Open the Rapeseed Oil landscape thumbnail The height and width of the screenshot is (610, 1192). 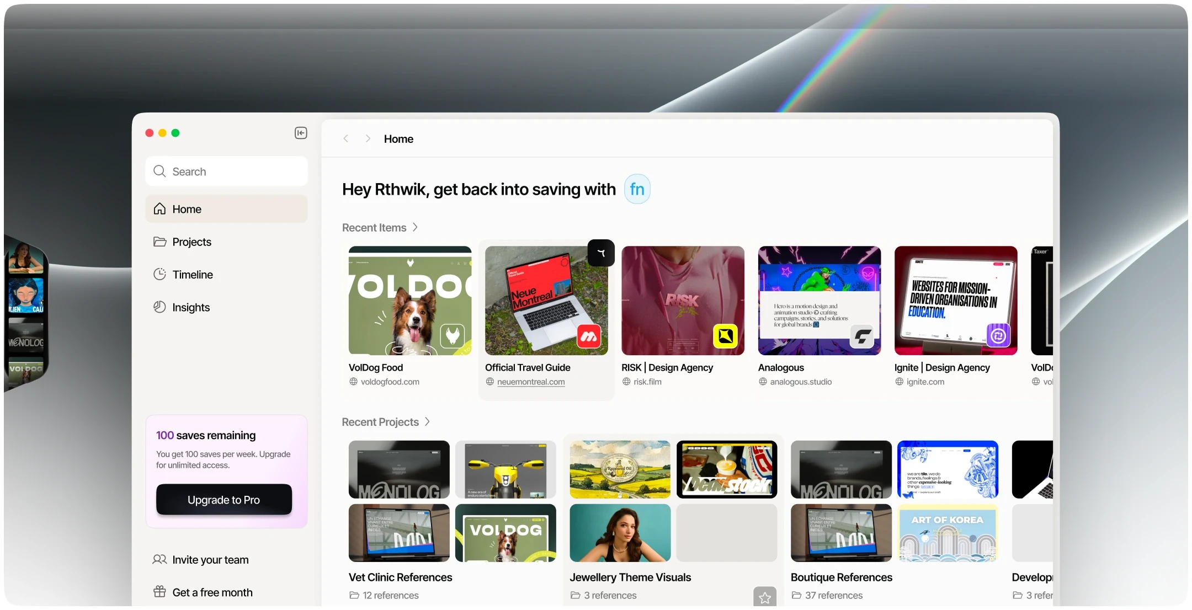click(620, 469)
